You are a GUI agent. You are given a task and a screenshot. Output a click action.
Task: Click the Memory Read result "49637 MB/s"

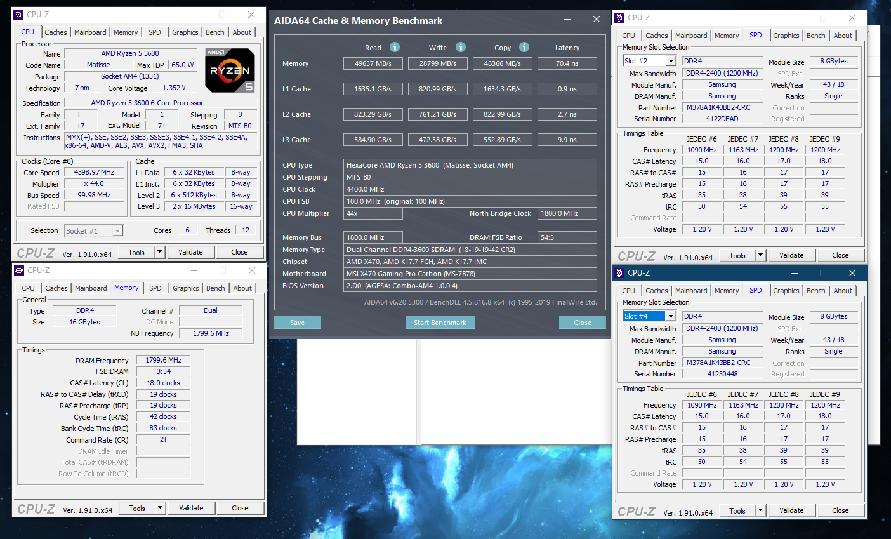[373, 63]
